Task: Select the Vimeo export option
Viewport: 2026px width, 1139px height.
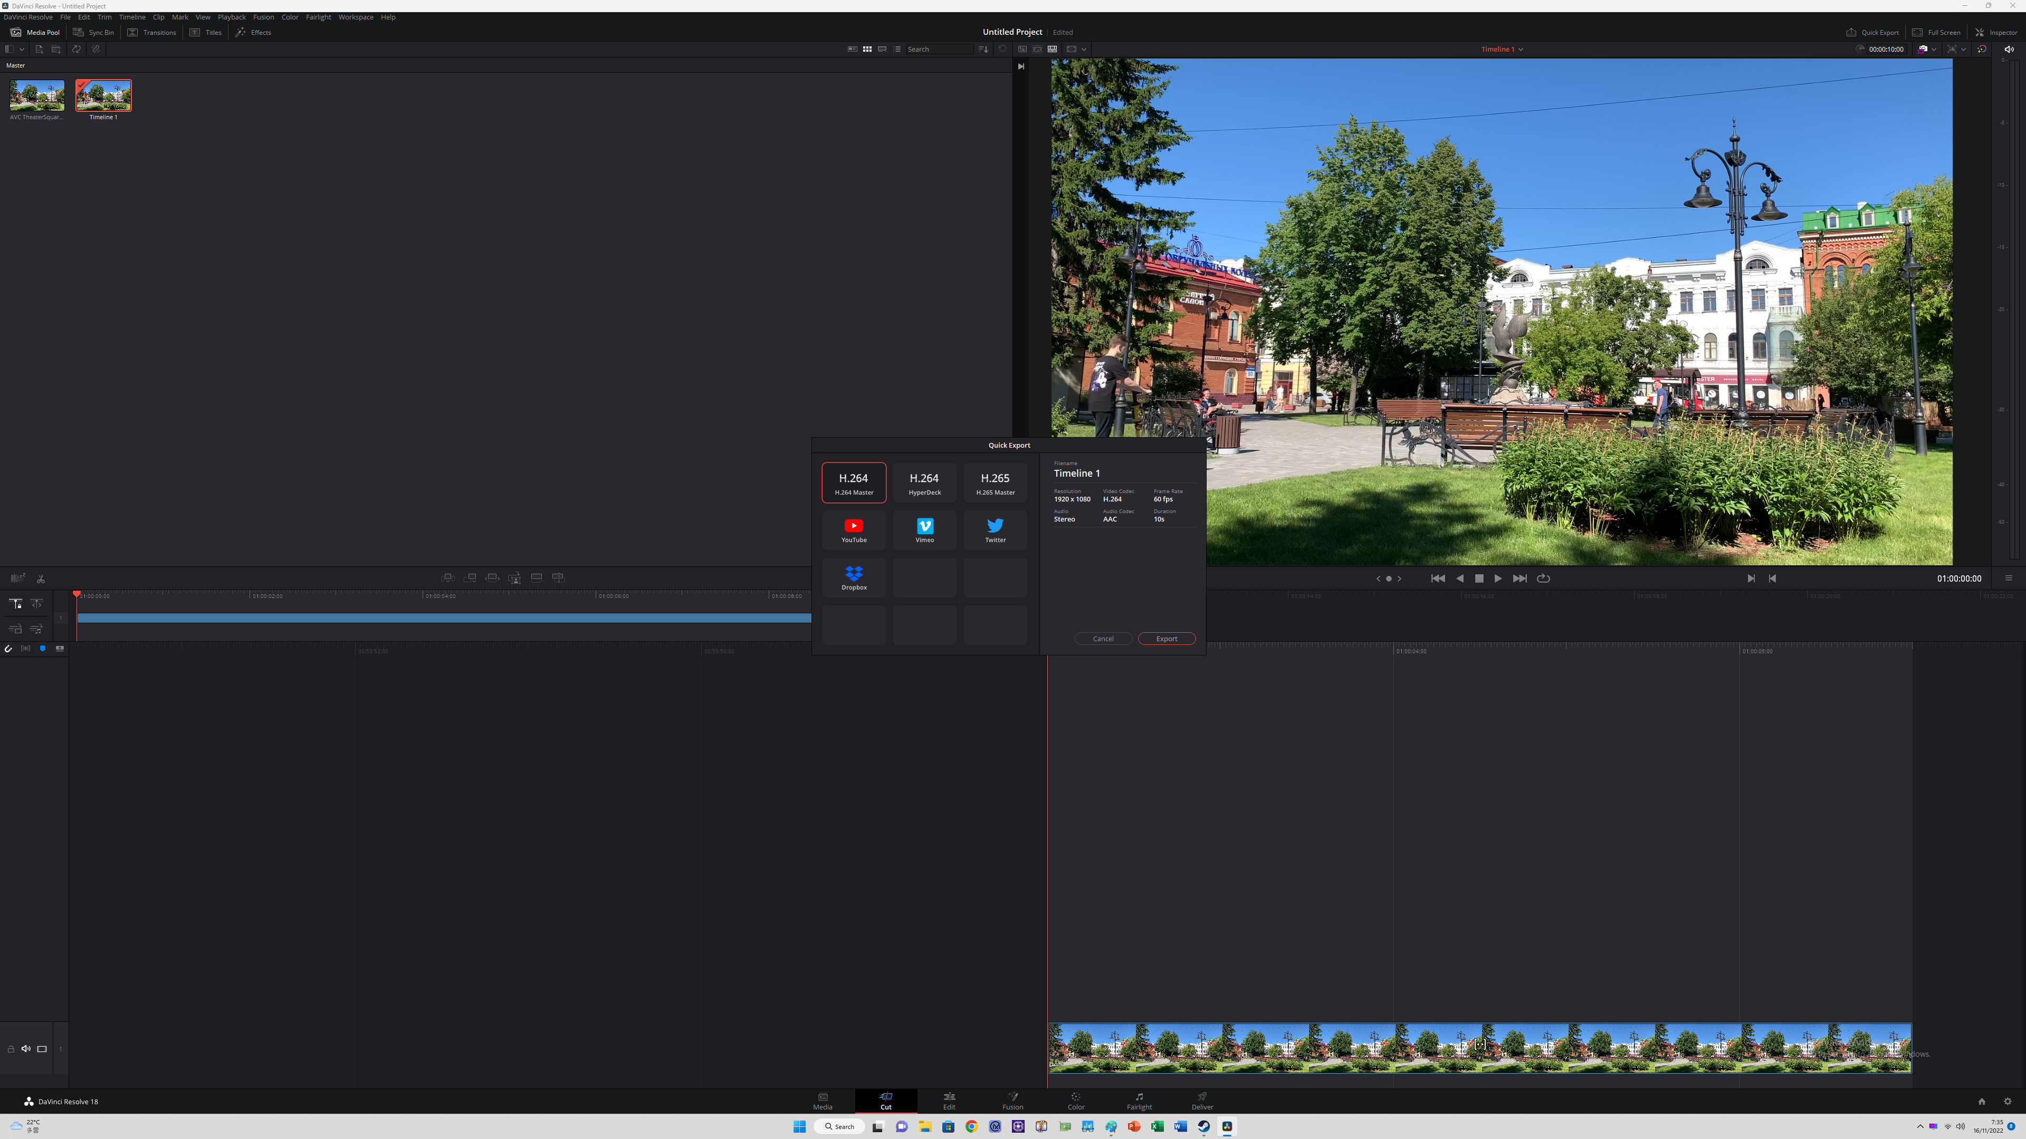Action: (924, 530)
